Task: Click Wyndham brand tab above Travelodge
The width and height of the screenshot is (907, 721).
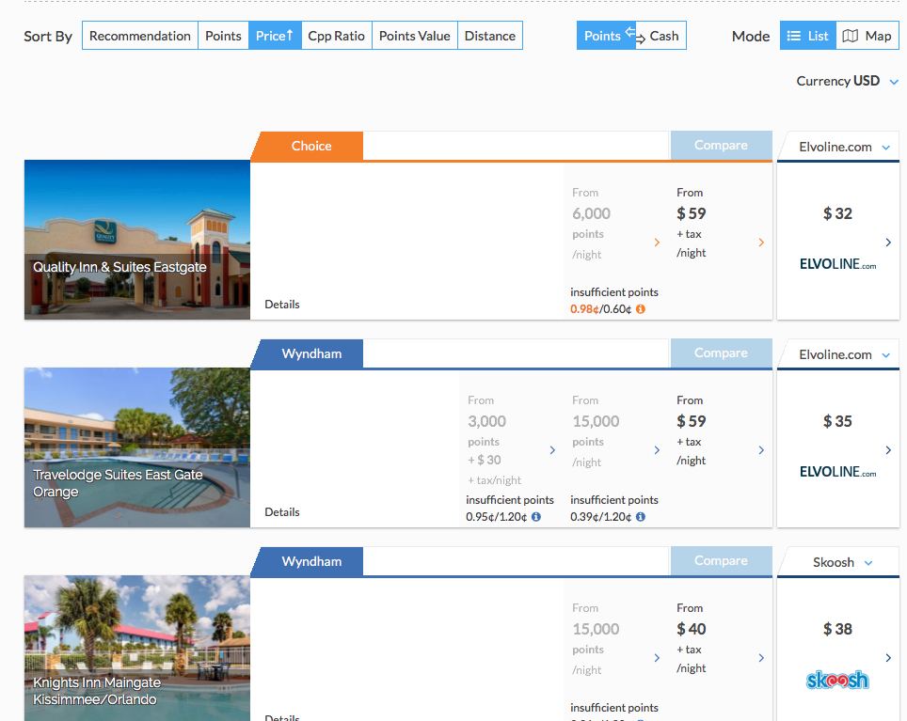Action: (310, 353)
